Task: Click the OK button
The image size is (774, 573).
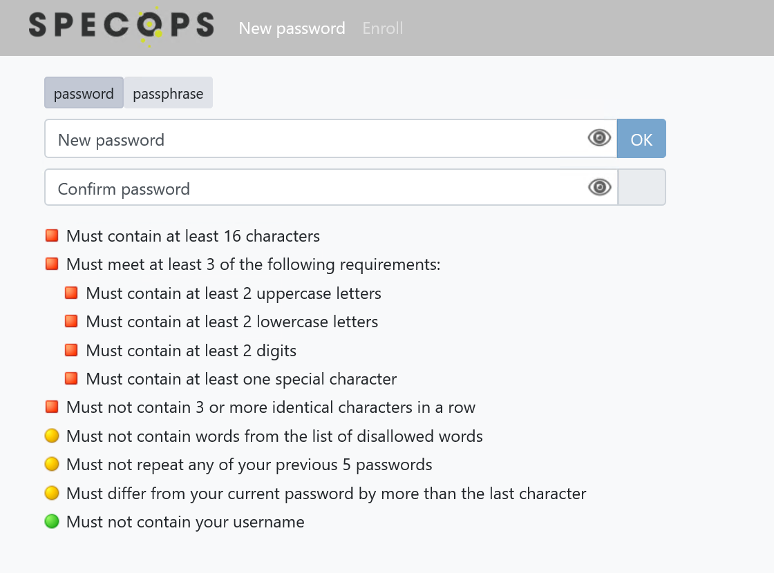Action: 641,139
